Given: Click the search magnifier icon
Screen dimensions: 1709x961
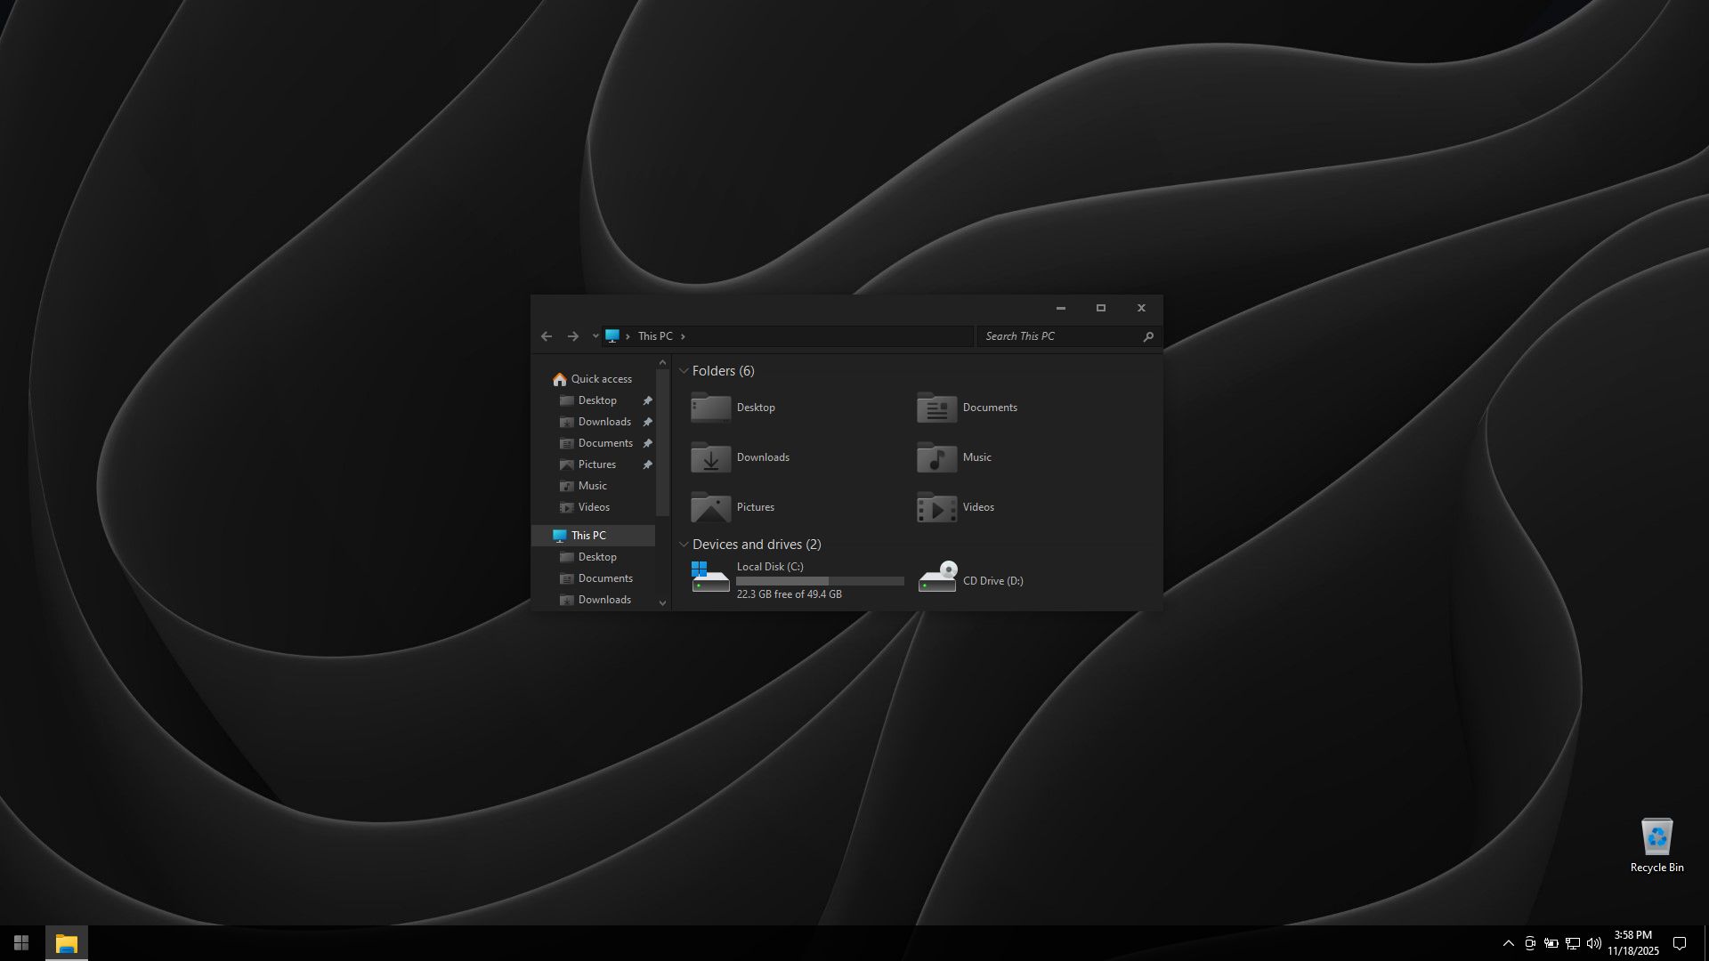Looking at the screenshot, I should click(1148, 336).
